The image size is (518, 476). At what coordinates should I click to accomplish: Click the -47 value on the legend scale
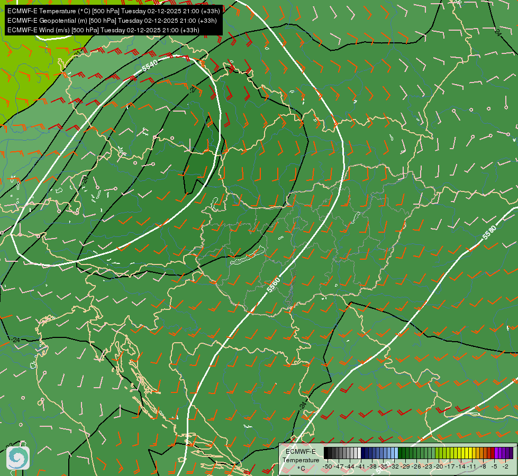point(339,466)
